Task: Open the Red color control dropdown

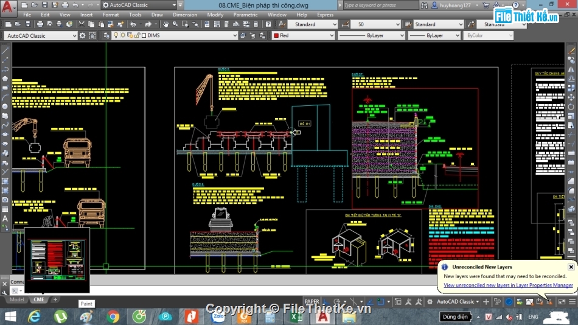Action: [x=332, y=35]
